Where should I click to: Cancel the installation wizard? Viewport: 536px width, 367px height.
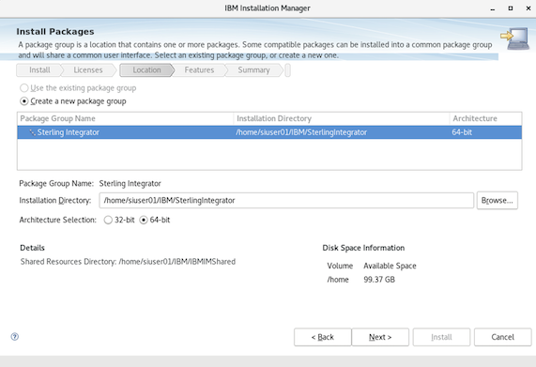click(x=502, y=337)
